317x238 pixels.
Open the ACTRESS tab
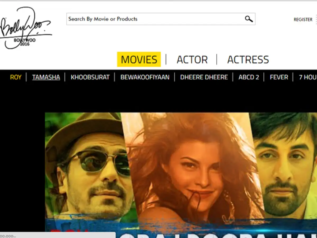248,59
